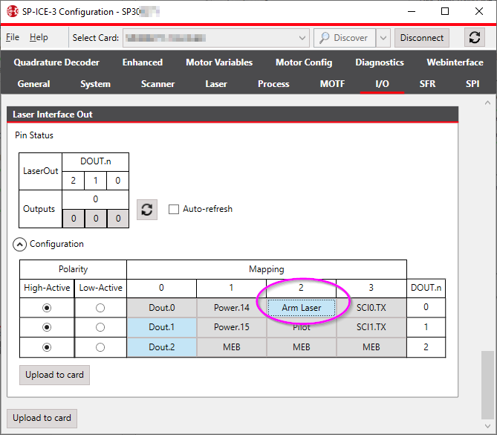Click Upload to card inside Configuration panel
The image size is (497, 435).
54,375
